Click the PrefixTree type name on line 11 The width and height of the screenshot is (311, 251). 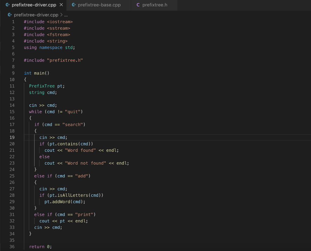pyautogui.click(x=42, y=86)
